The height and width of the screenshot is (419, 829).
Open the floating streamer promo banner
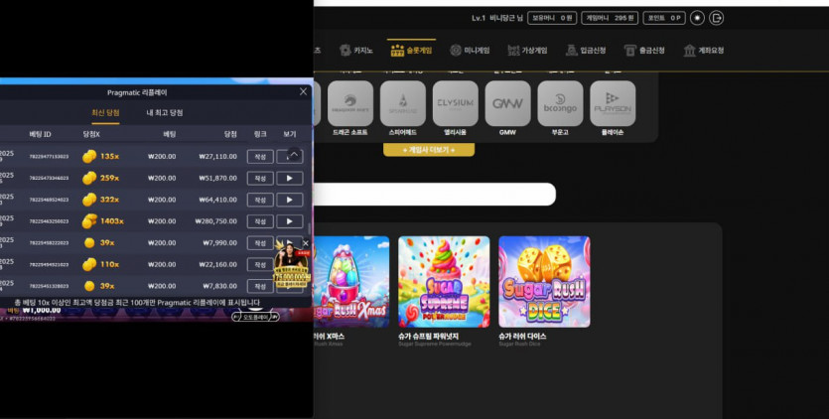290,265
